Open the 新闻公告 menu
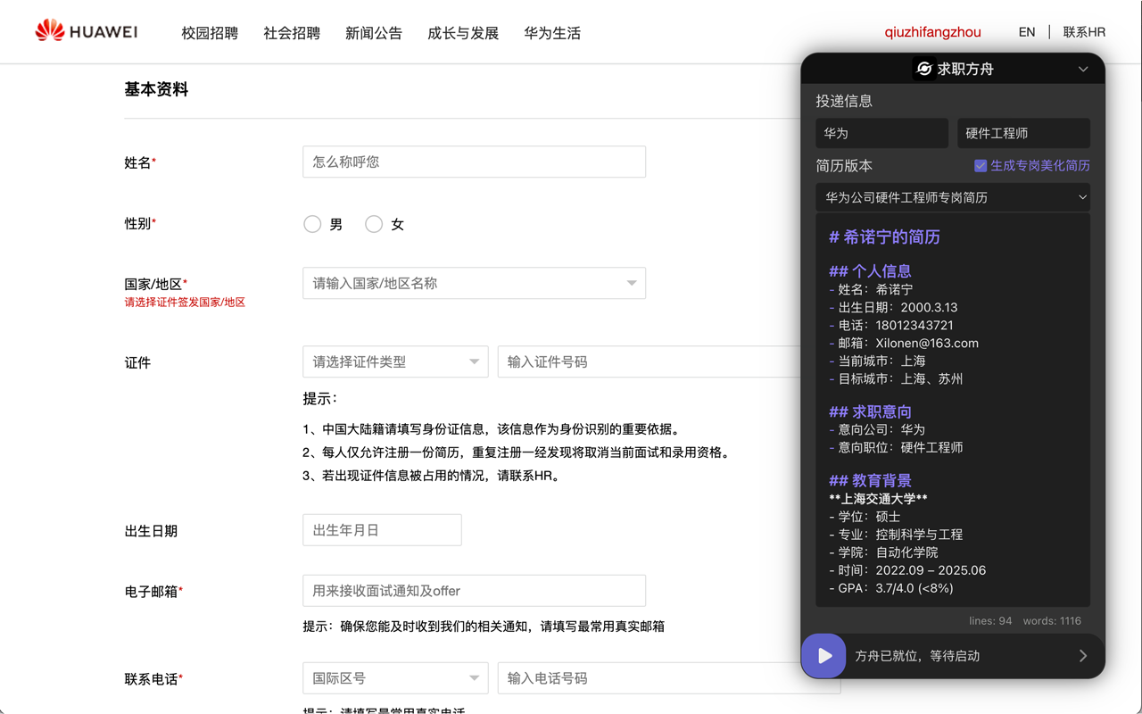This screenshot has width=1142, height=714. [x=374, y=33]
